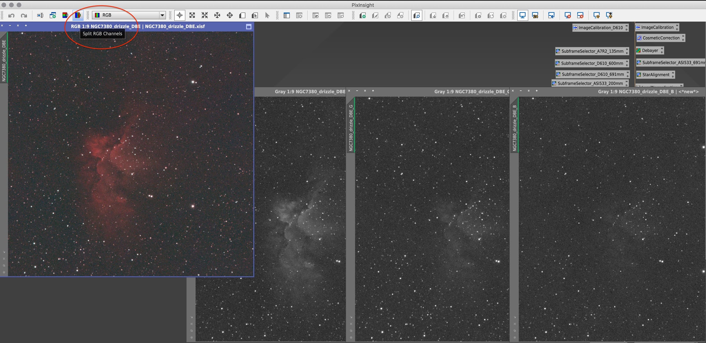Click the Debayer process icon on workspace
This screenshot has height=343, width=706.
(649, 50)
